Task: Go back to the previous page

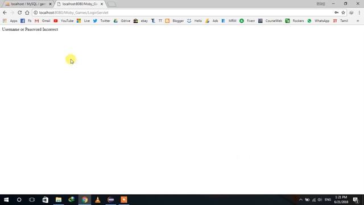Action: (x=5, y=13)
